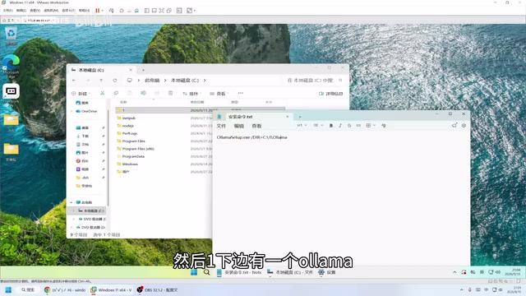Viewport: 526px width, 296px height.
Task: Click the Delete trash icon in Explorer
Action: pyautogui.click(x=170, y=93)
